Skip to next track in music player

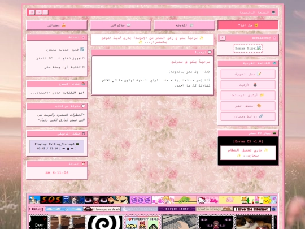click(72, 148)
